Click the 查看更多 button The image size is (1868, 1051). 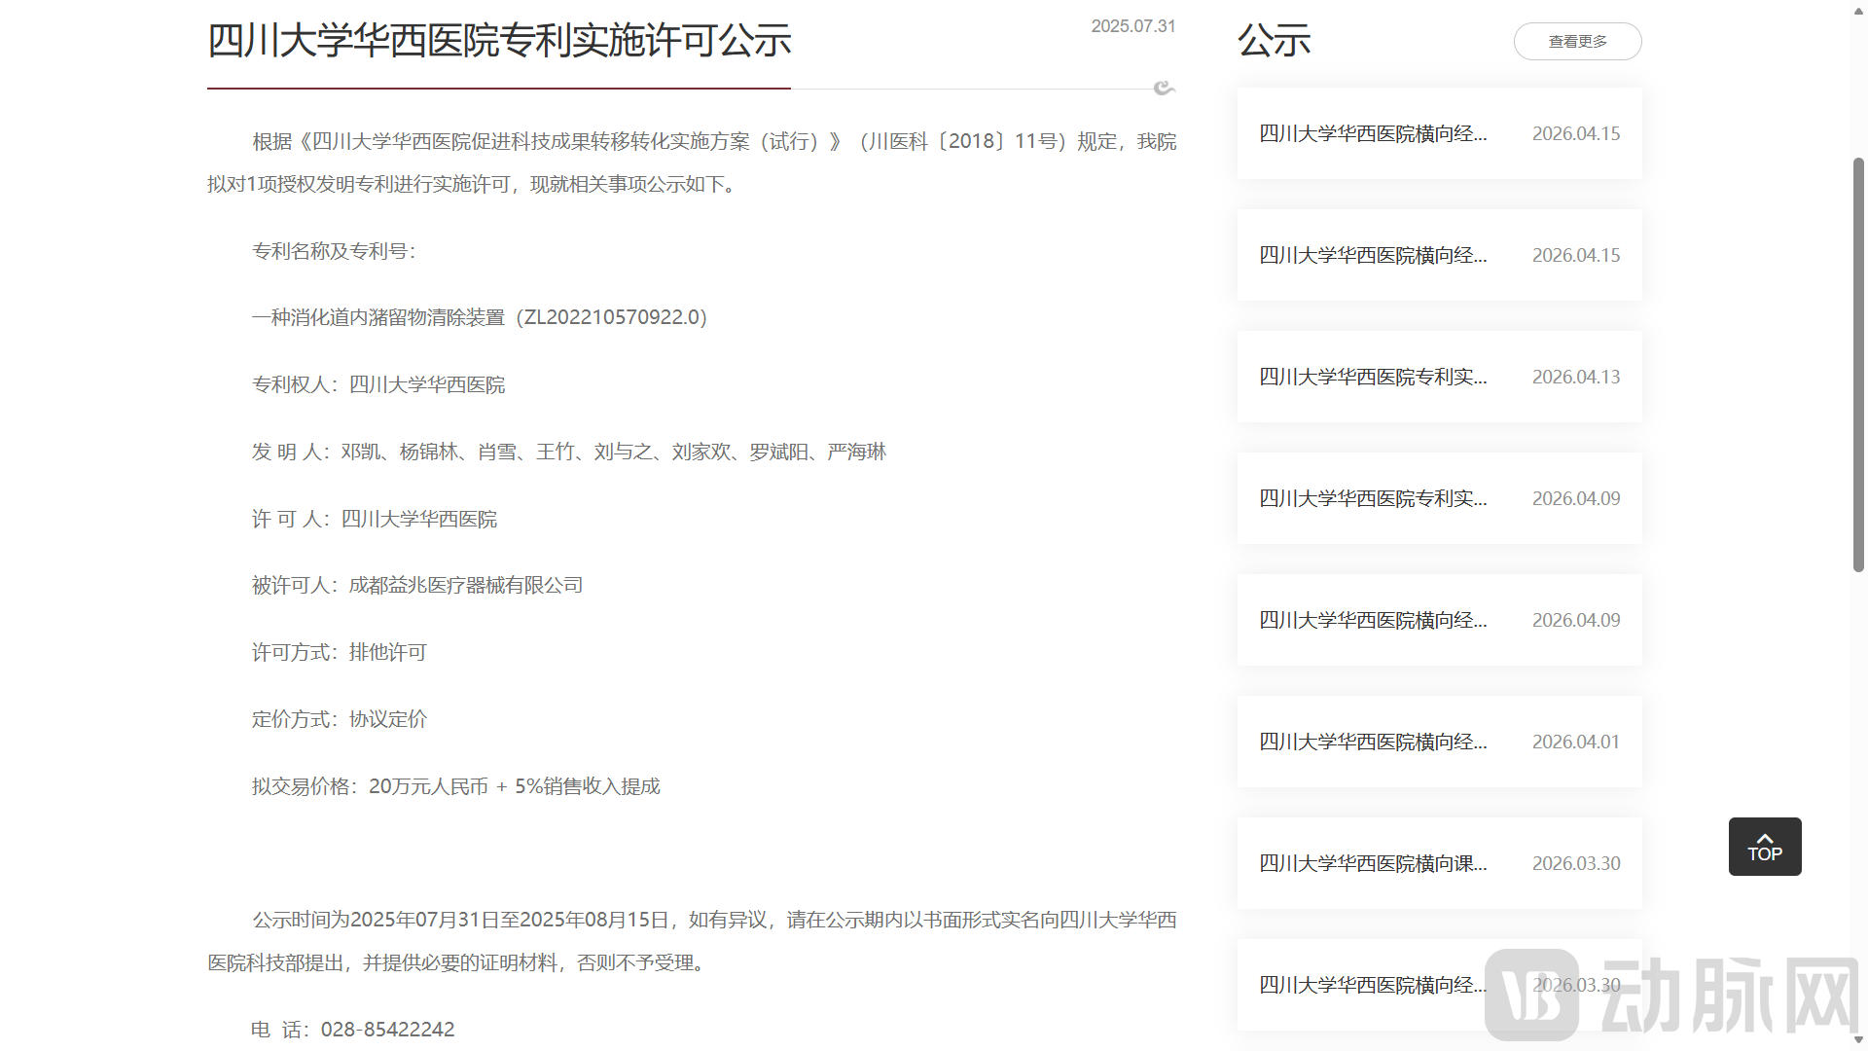(x=1577, y=41)
